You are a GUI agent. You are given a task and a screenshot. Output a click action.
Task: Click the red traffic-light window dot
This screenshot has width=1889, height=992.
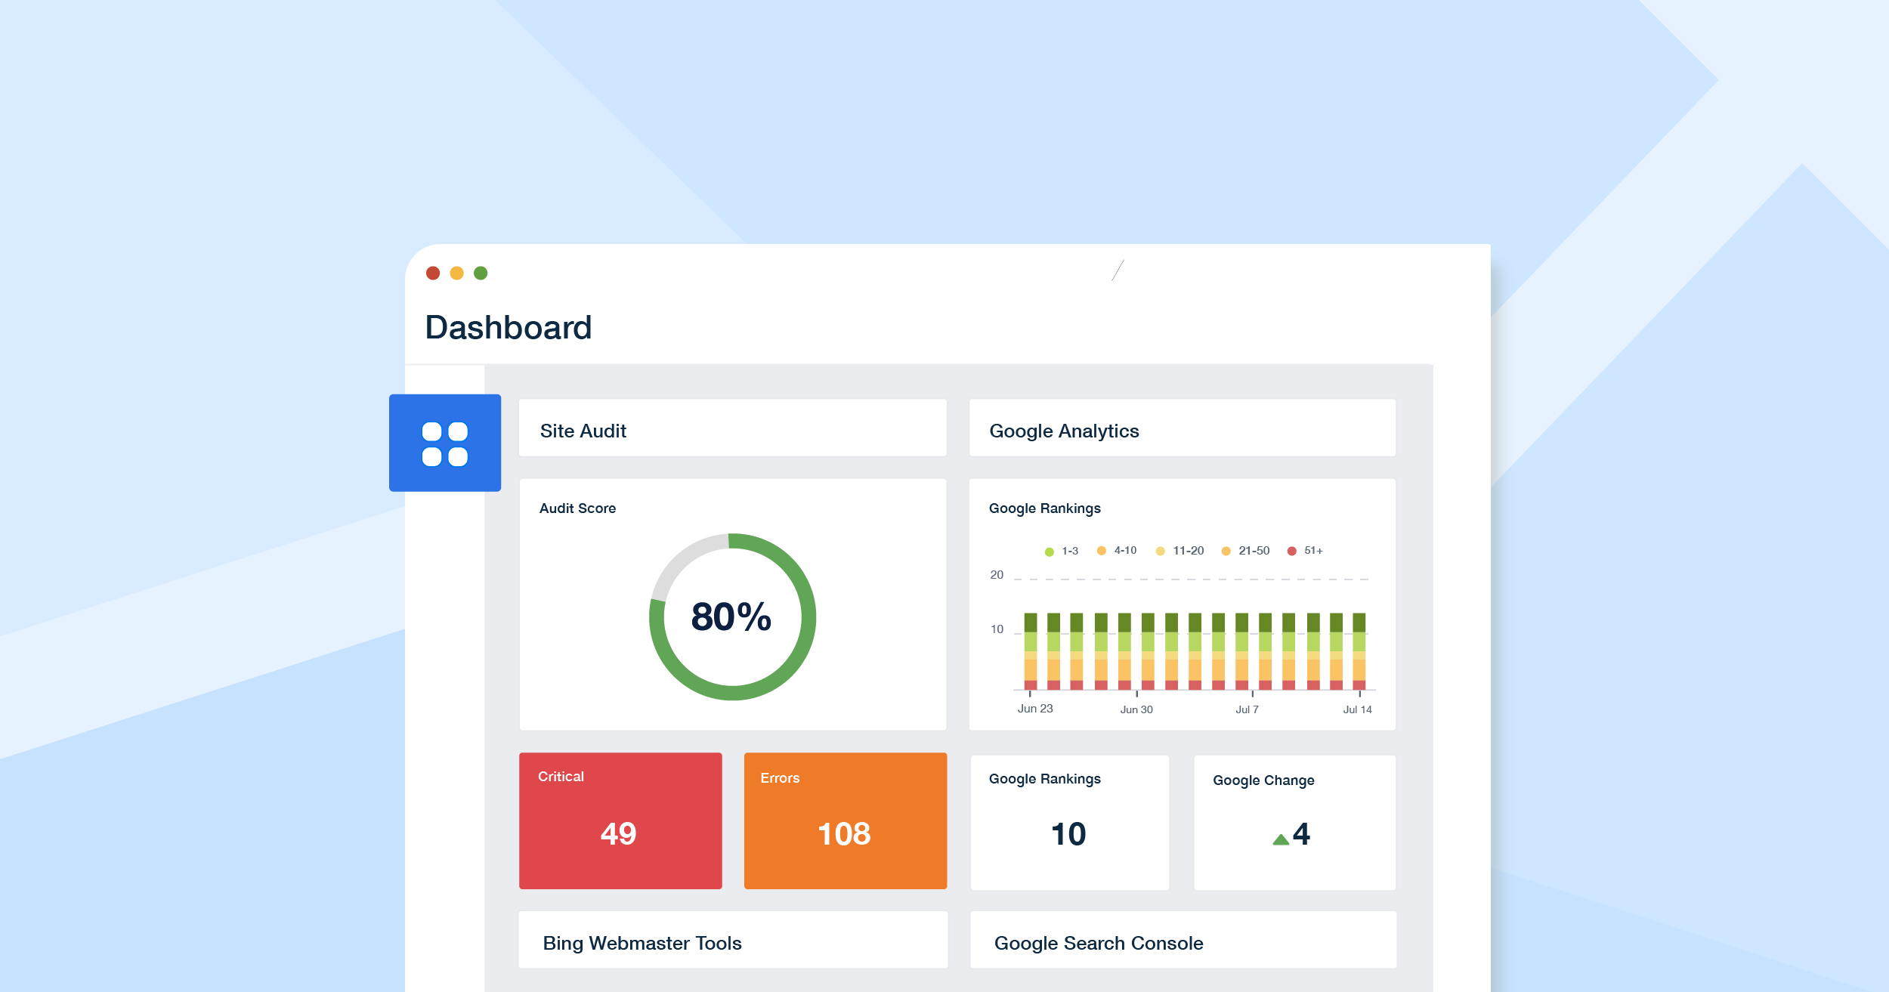click(433, 273)
